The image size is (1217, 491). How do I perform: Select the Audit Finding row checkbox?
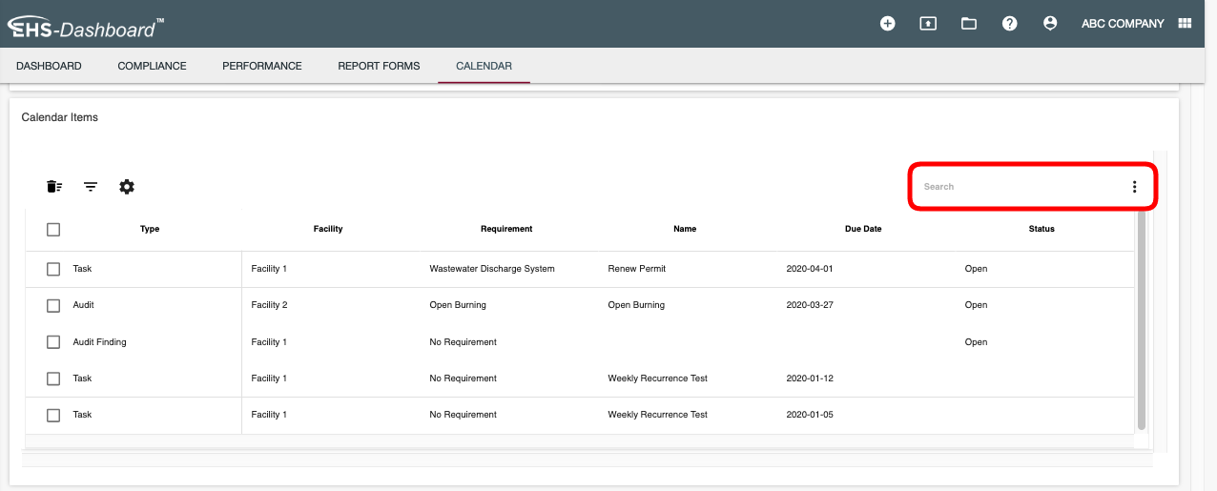tap(53, 342)
